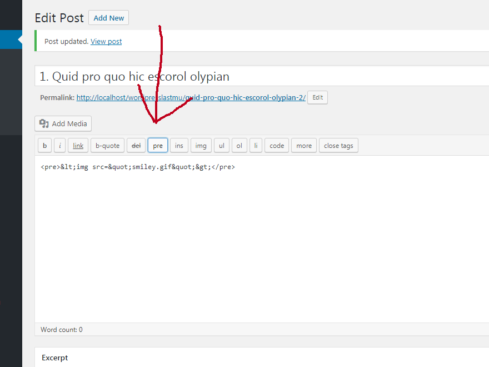The image size is (489, 367).
Task: Insert bold tag with b button
Action: pos(44,146)
